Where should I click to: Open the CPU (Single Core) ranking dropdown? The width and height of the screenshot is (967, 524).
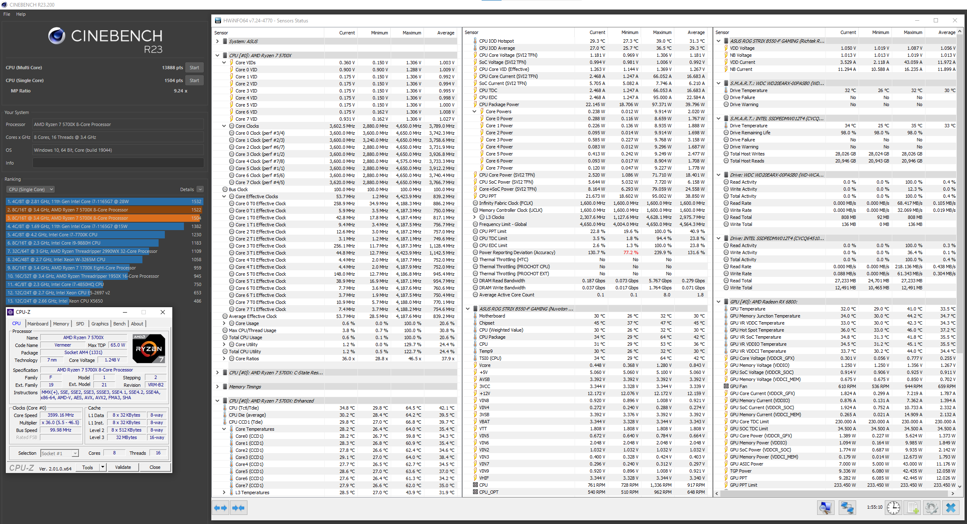tap(31, 189)
